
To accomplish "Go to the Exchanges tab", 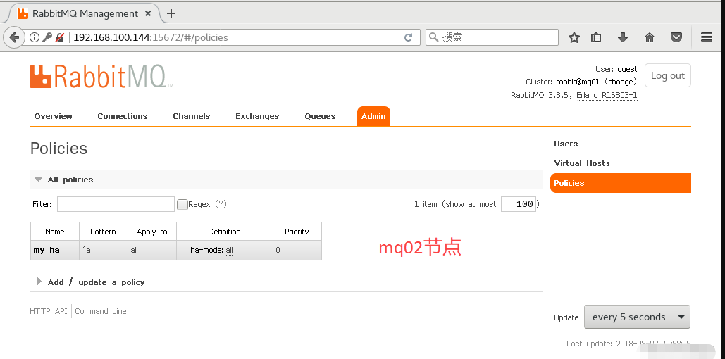I will [257, 116].
